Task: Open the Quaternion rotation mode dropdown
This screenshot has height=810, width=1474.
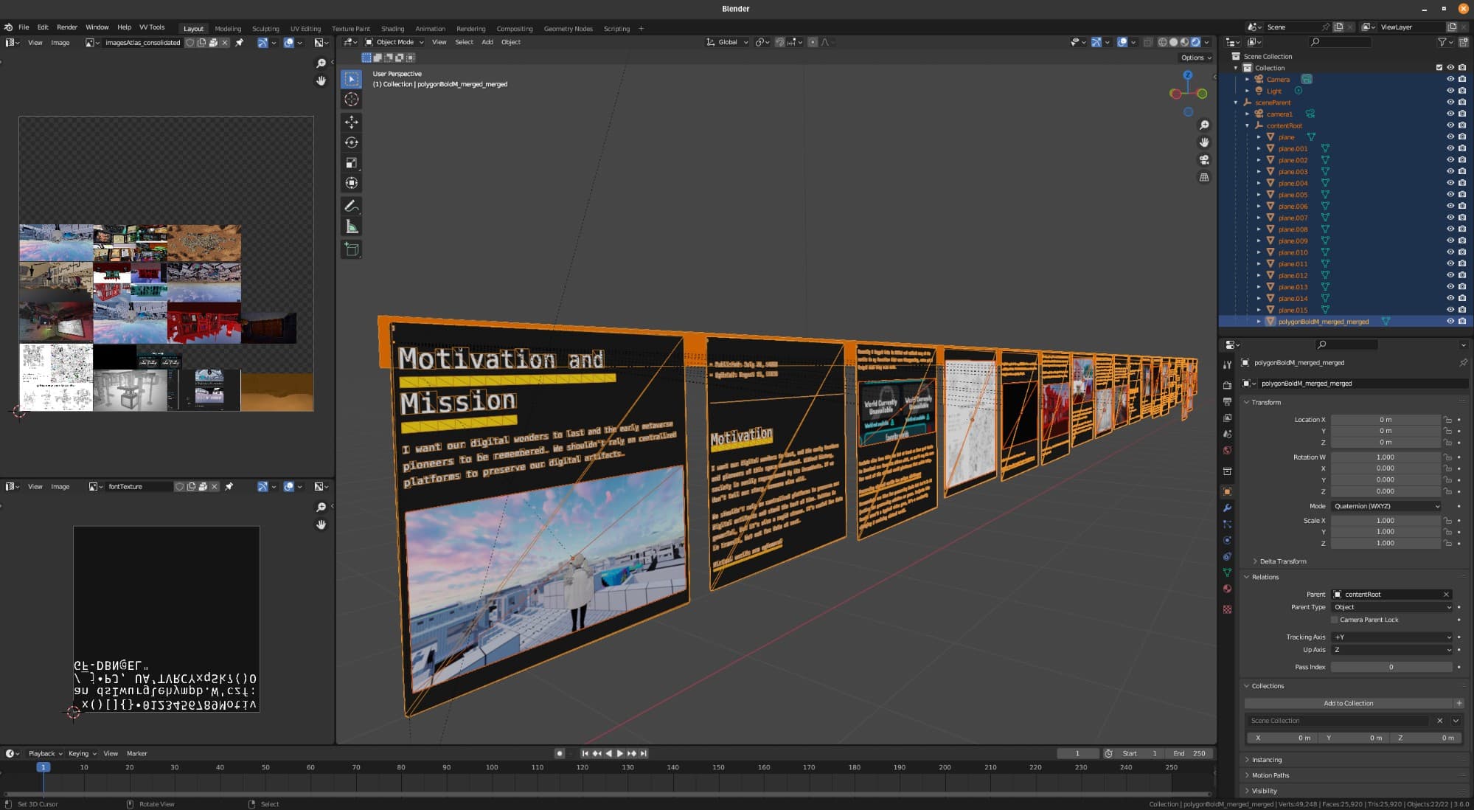Action: 1386,506
